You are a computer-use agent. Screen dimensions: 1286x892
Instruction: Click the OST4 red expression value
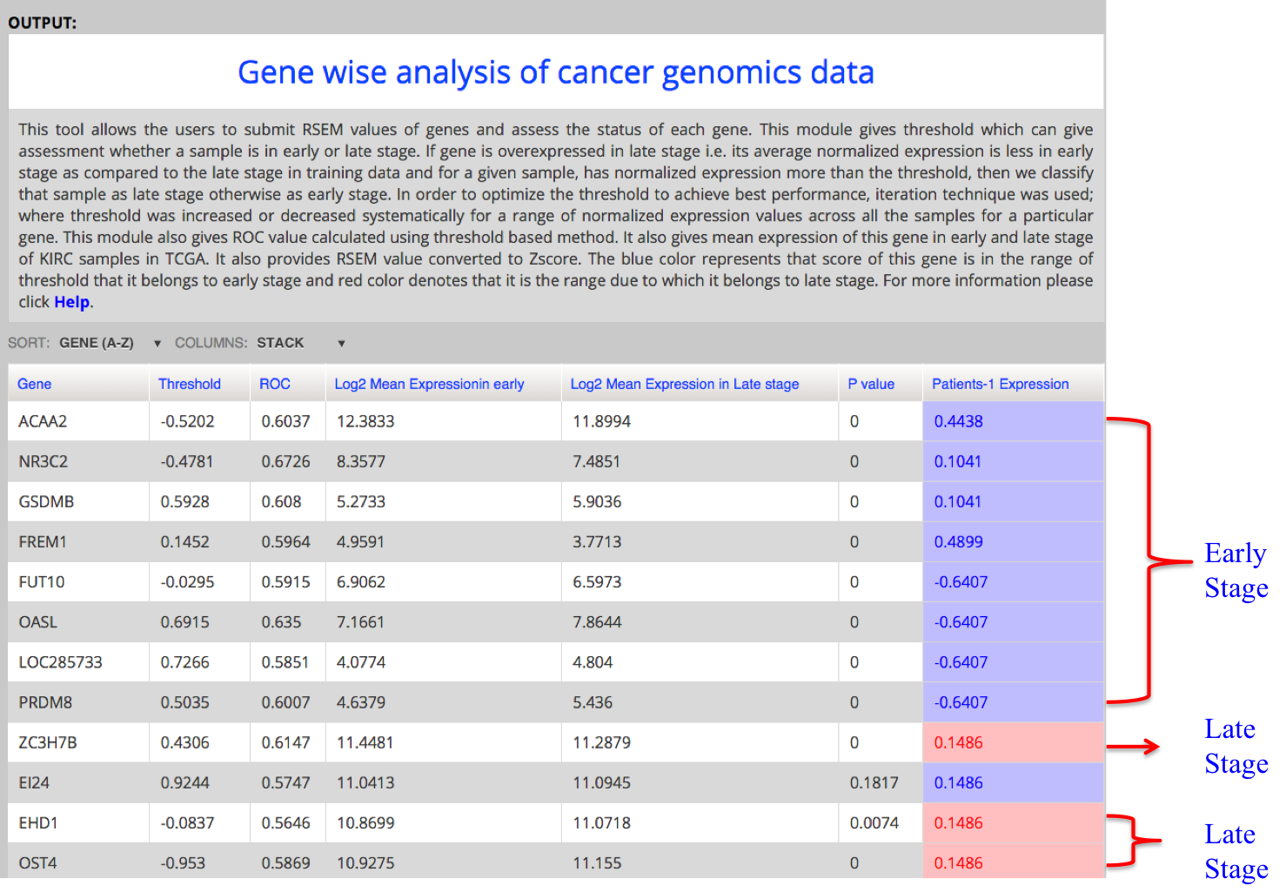coord(959,862)
